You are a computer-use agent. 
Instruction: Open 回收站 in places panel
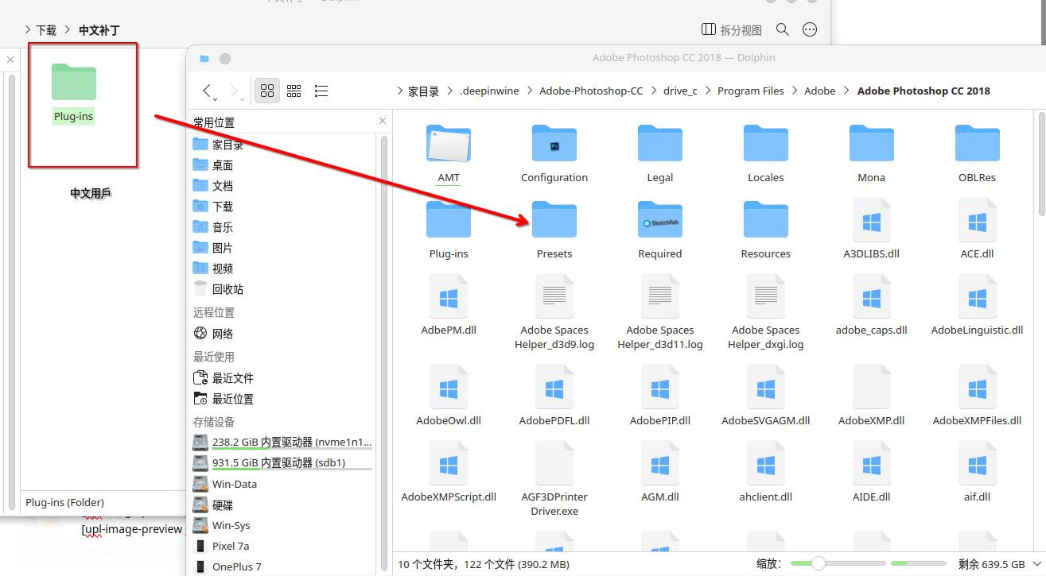pyautogui.click(x=285, y=289)
